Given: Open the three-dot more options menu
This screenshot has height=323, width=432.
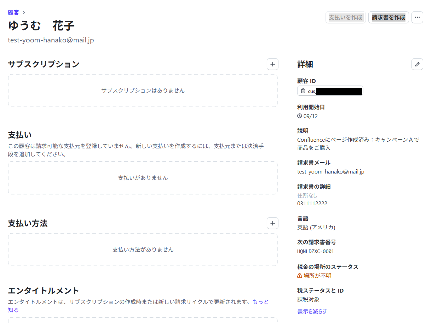Looking at the screenshot, I should (x=417, y=17).
